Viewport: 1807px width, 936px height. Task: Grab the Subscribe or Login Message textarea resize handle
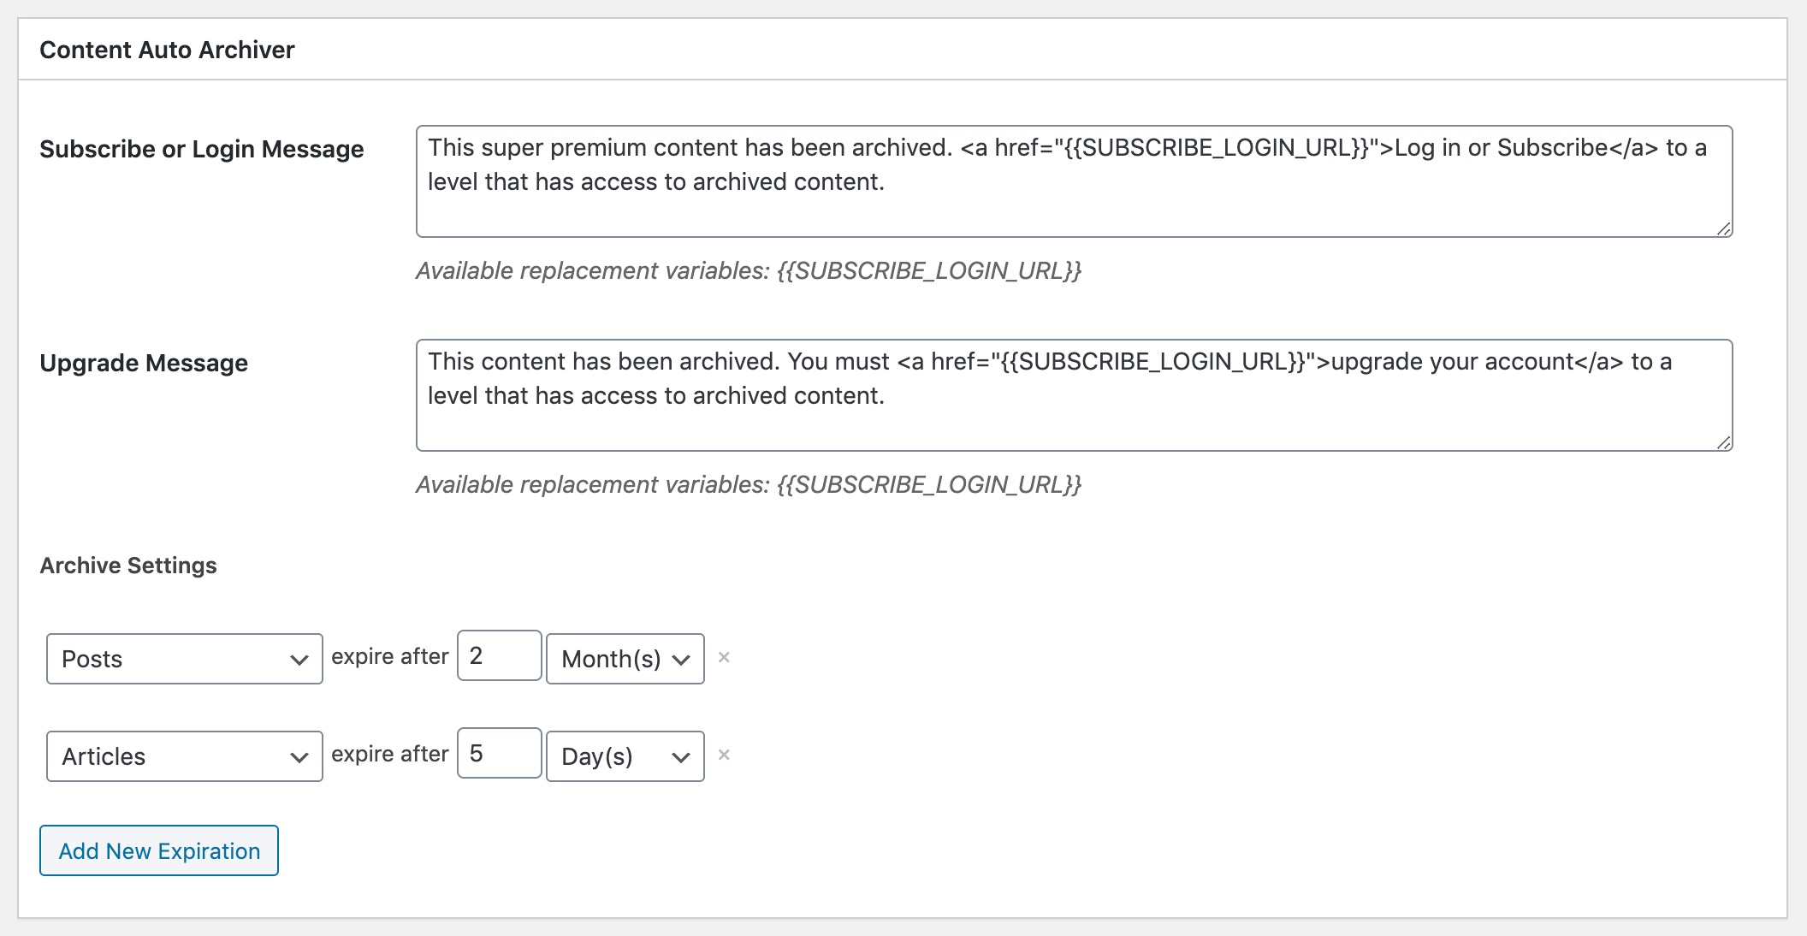1723,228
